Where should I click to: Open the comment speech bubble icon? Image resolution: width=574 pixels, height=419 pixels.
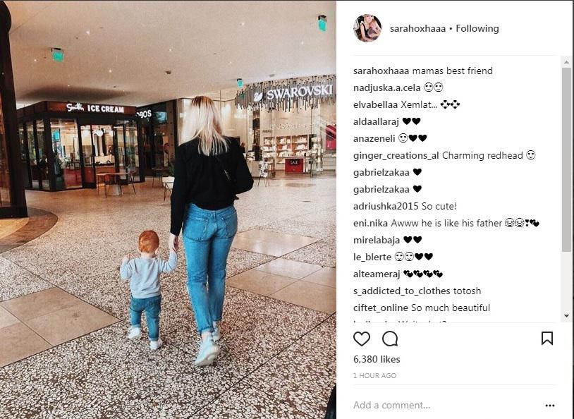click(x=390, y=339)
